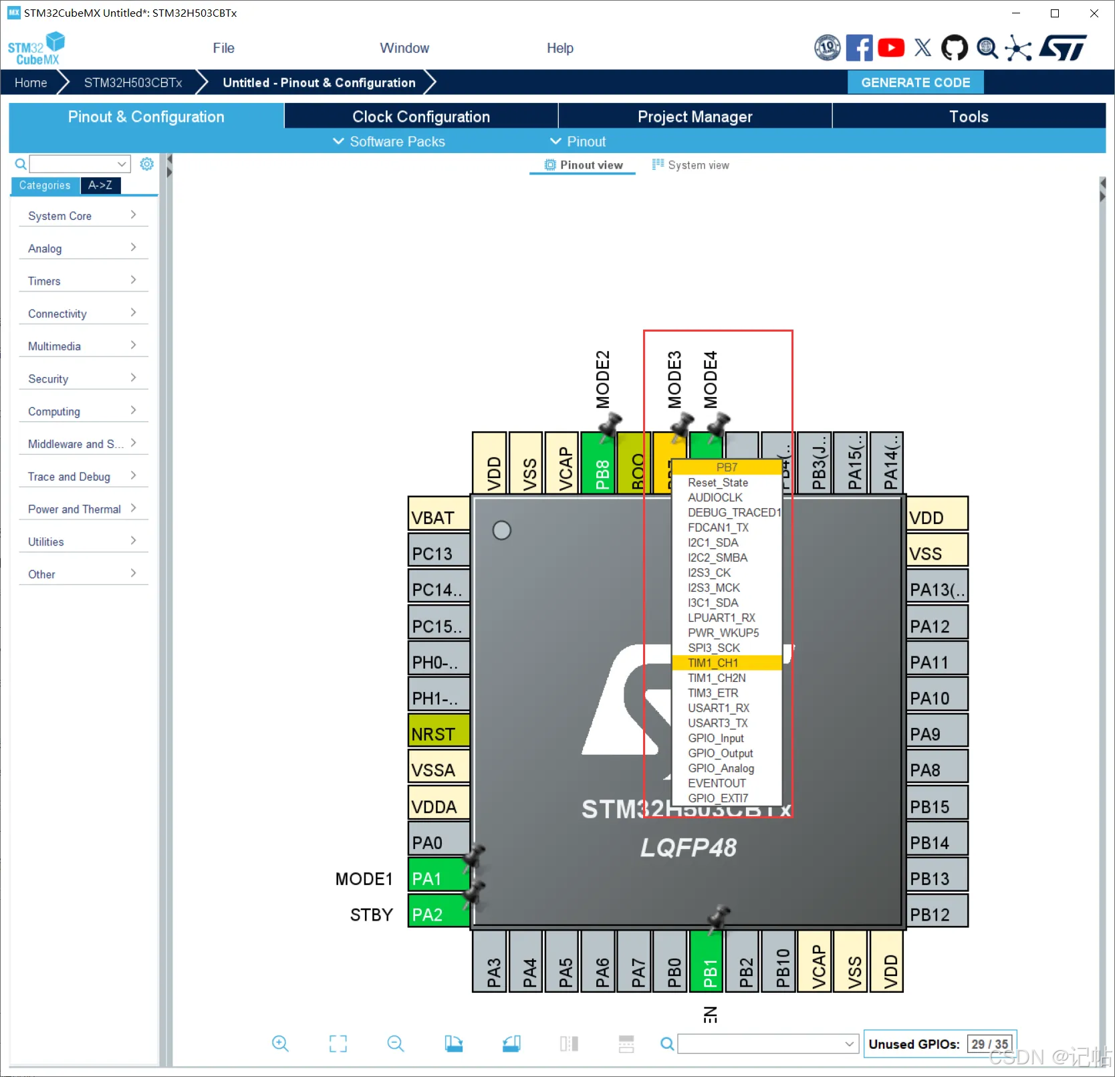Switch to System view
Viewport: 1115px width, 1077px height.
pos(691,165)
